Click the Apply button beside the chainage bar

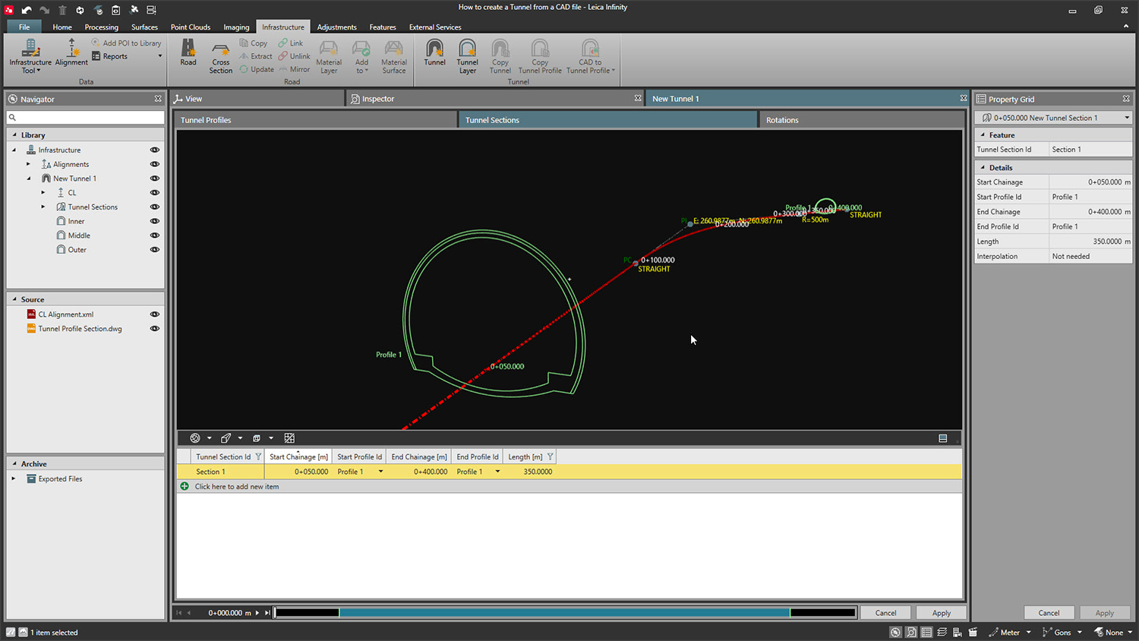pyautogui.click(x=941, y=613)
